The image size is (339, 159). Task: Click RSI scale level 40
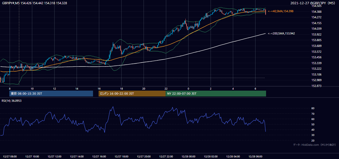[x=313, y=130]
